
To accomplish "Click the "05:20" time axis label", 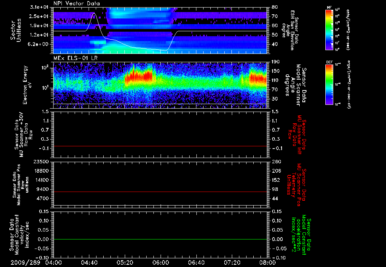I will point(125,262).
